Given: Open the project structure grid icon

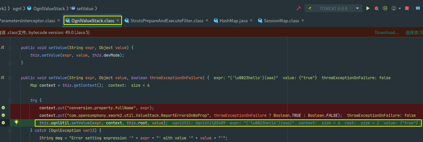Looking at the screenshot, I should click(x=416, y=8).
